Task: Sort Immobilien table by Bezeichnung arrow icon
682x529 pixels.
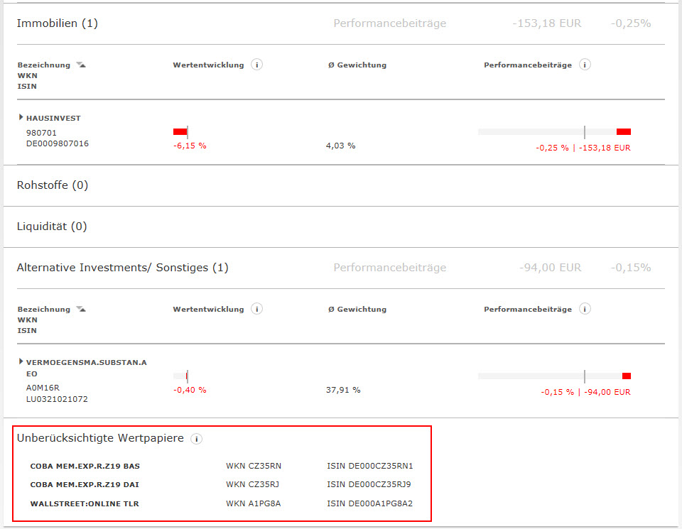Action: pyautogui.click(x=81, y=65)
